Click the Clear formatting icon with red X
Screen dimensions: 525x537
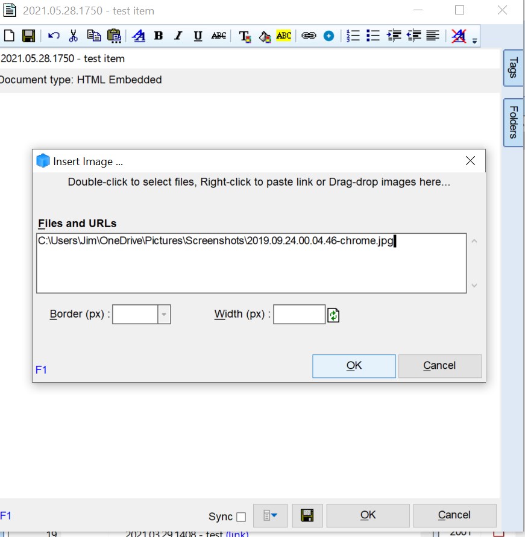click(459, 36)
